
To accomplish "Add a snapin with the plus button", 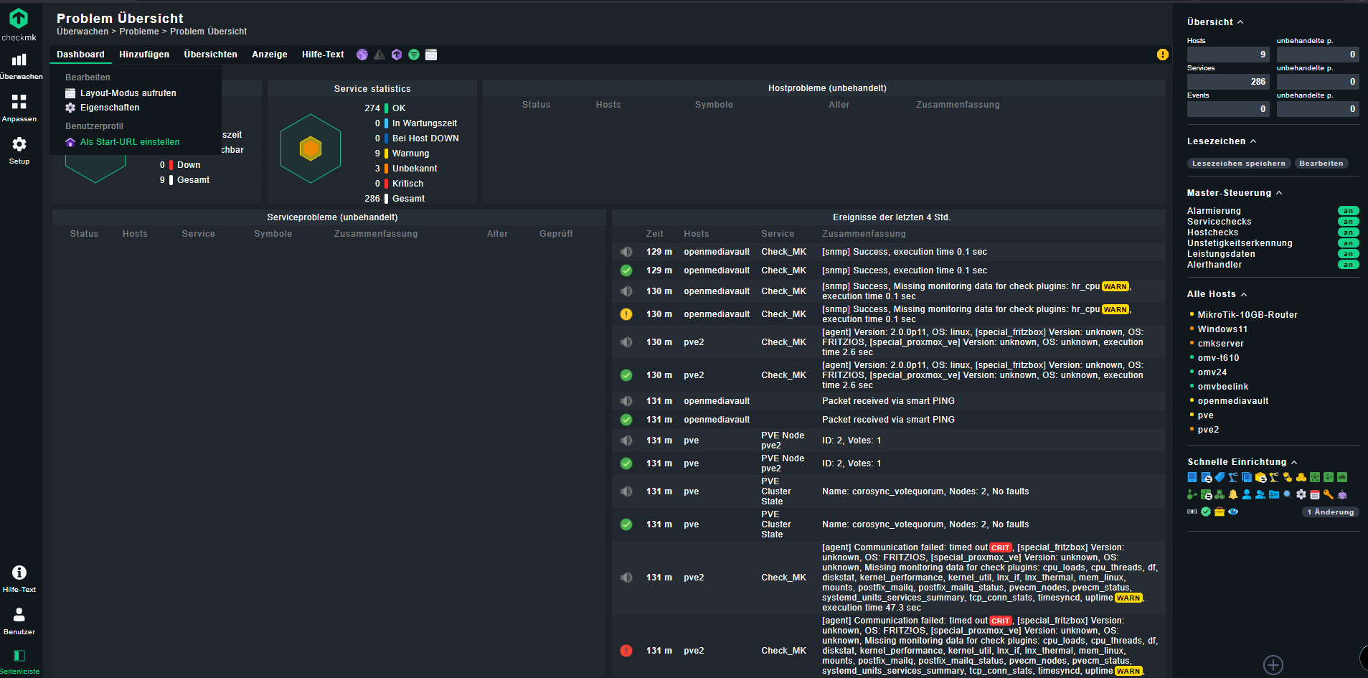I will click(1273, 665).
